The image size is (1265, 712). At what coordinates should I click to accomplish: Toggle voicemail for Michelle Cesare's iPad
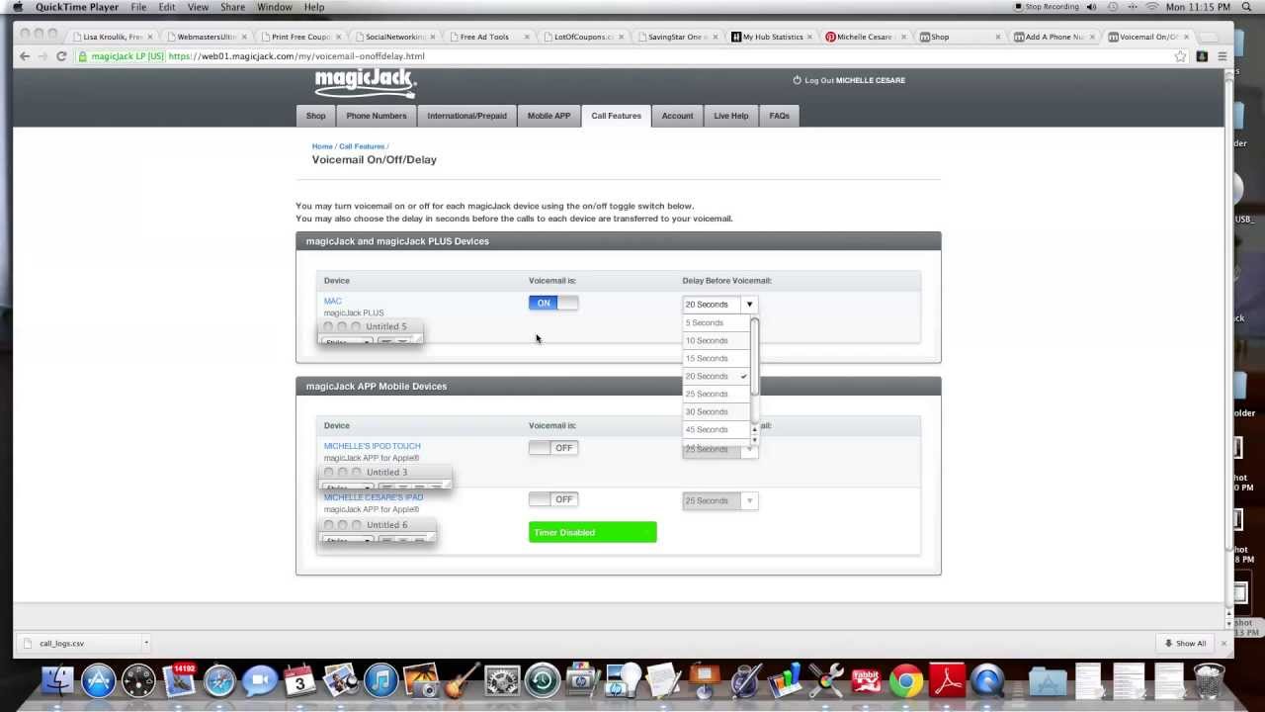(553, 499)
